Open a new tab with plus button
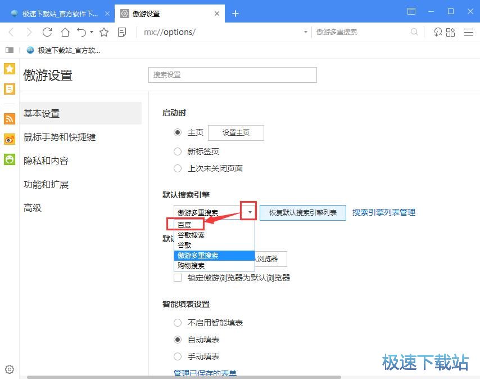Image resolution: width=480 pixels, height=379 pixels. point(235,14)
